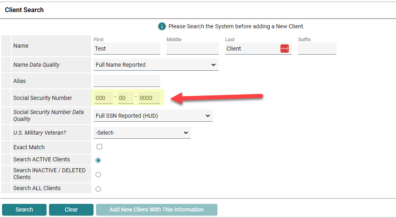Focus the First name input field
Screen dimensions: 396x218
(127, 49)
